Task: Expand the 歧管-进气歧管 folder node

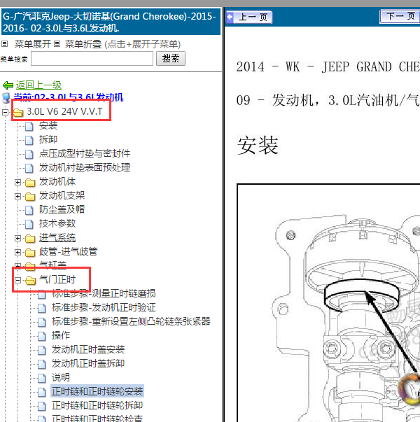Action: tap(17, 252)
